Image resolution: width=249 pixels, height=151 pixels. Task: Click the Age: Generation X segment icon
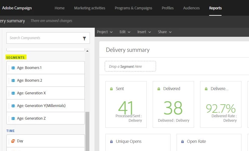(x=13, y=93)
